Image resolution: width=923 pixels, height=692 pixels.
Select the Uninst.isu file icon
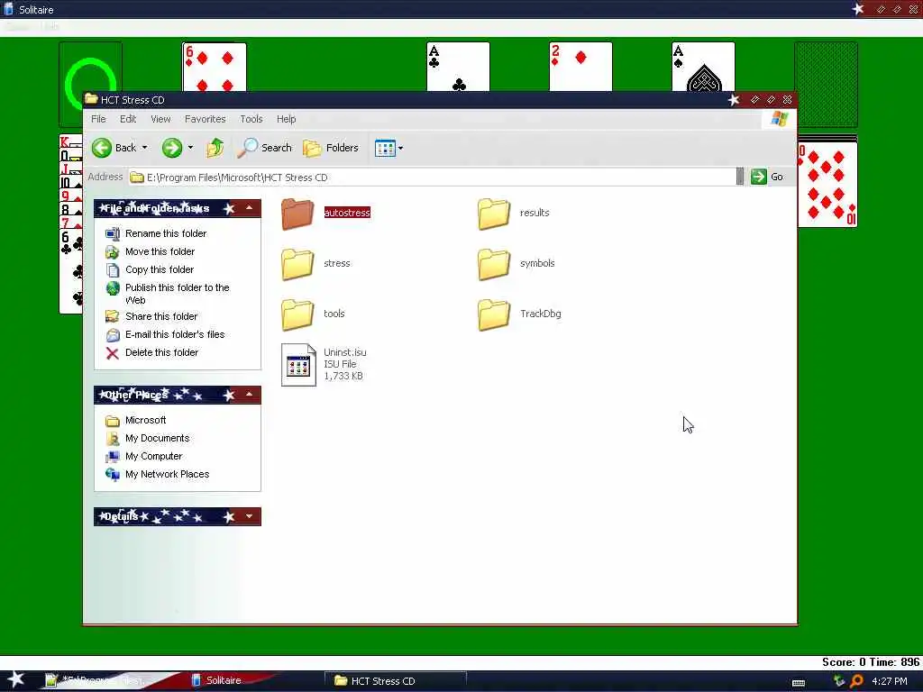(298, 364)
